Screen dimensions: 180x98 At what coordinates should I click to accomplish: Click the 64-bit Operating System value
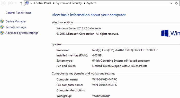coord(121,61)
